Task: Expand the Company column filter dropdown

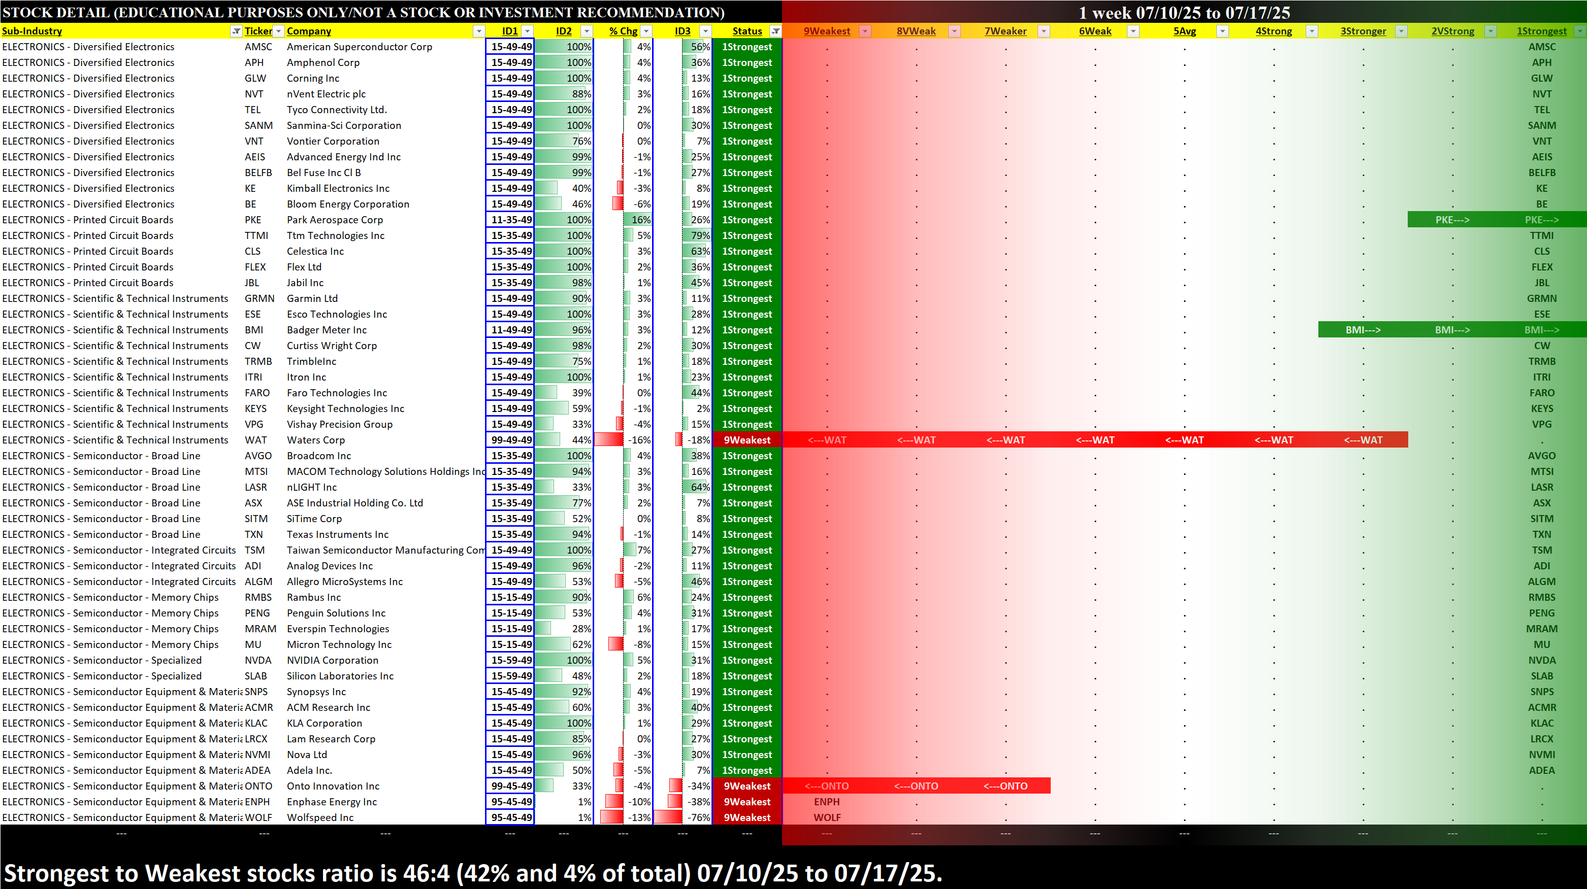Action: [x=479, y=31]
